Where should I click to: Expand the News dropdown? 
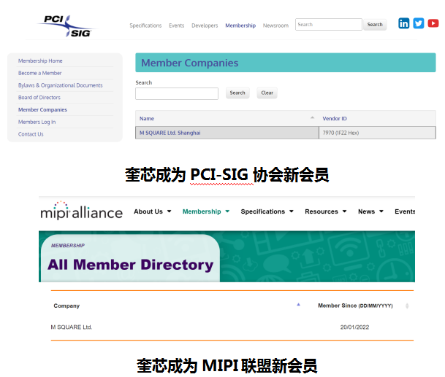tap(370, 211)
